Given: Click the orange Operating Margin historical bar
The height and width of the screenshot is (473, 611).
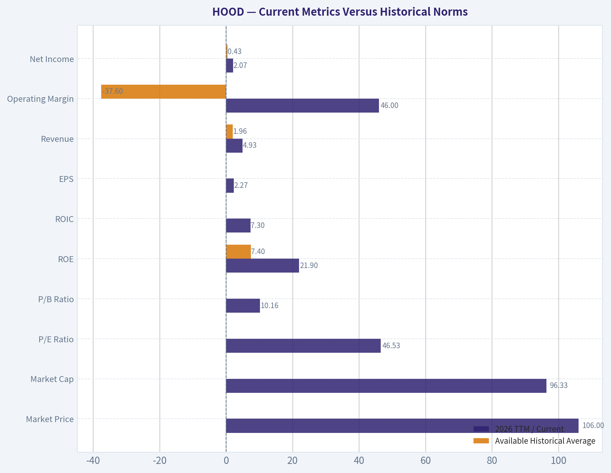Looking at the screenshot, I should point(164,92).
